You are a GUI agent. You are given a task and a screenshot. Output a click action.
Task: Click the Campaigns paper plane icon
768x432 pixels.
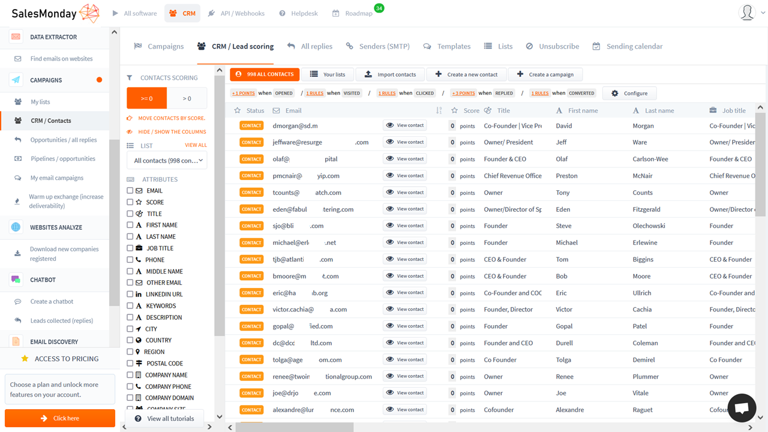click(16, 80)
